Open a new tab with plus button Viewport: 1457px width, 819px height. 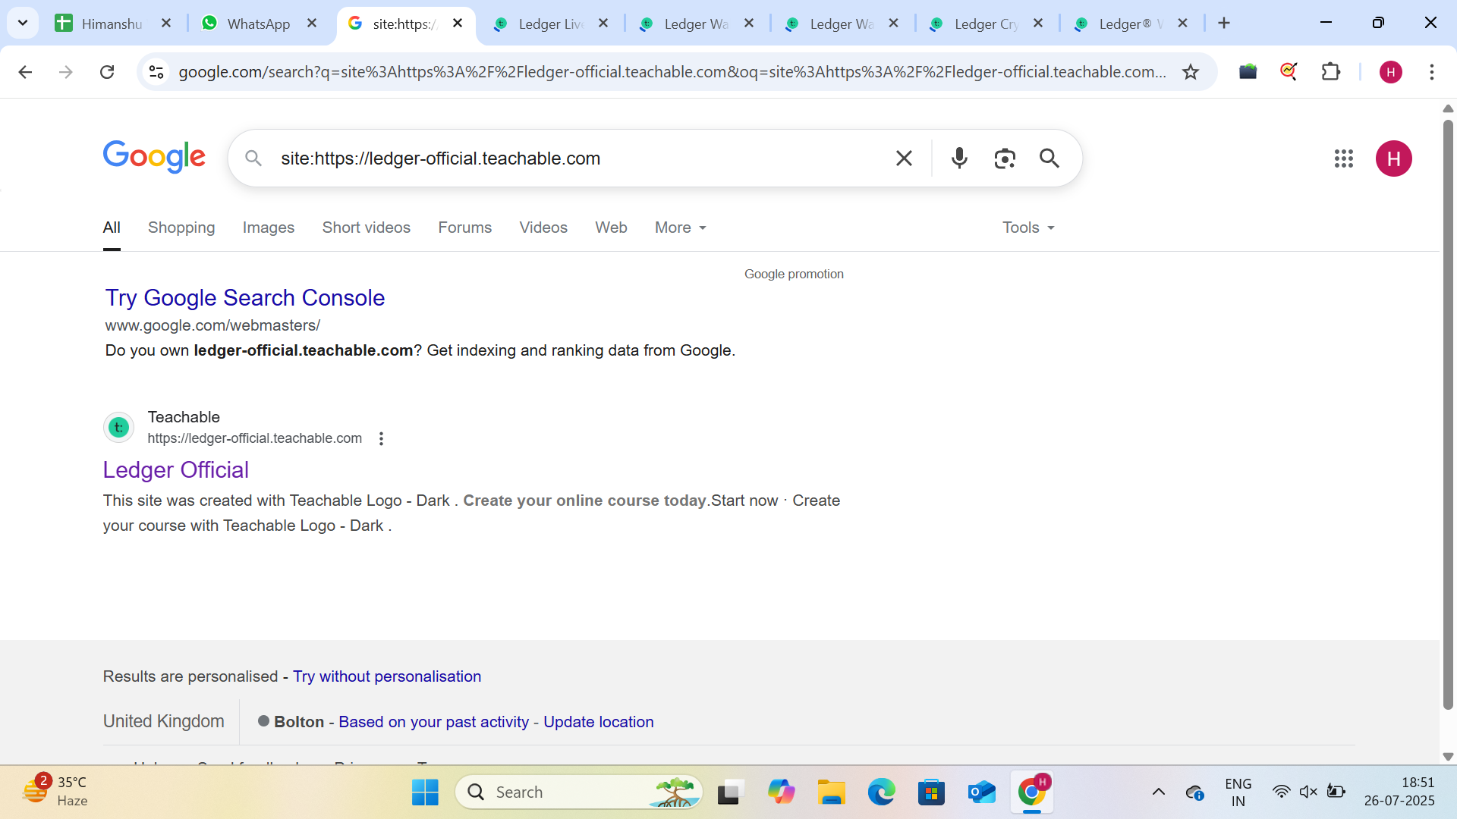point(1224,24)
